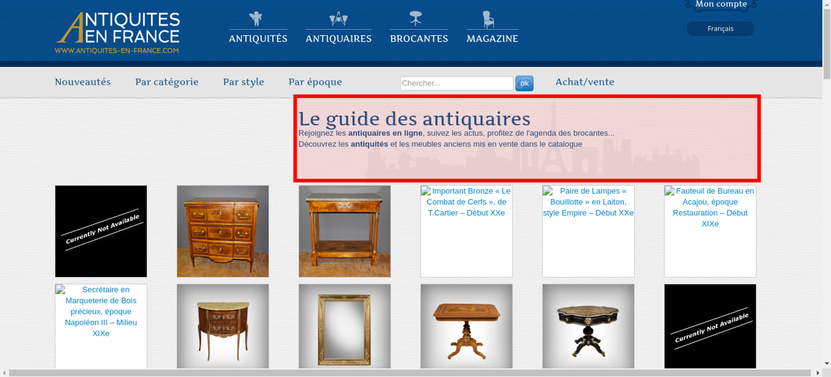Click the pedestal table icon above Brocantes

tap(415, 18)
